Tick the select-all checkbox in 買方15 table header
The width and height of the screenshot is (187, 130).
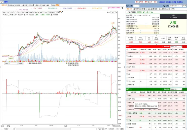127,49
